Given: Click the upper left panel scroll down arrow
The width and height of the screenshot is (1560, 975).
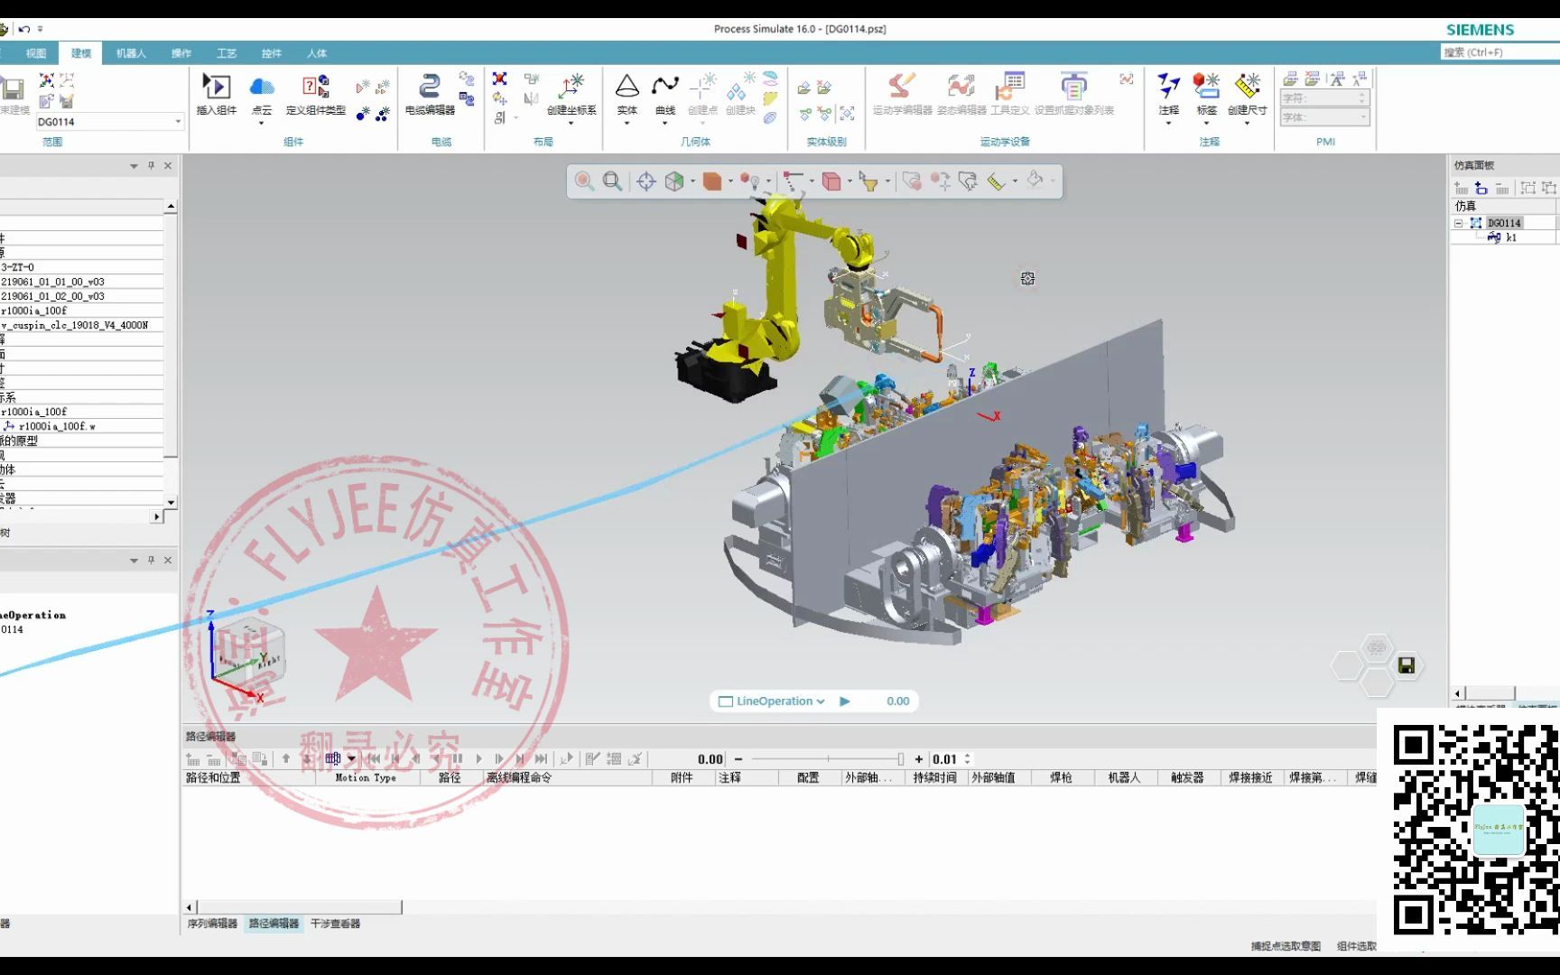Looking at the screenshot, I should click(x=171, y=502).
